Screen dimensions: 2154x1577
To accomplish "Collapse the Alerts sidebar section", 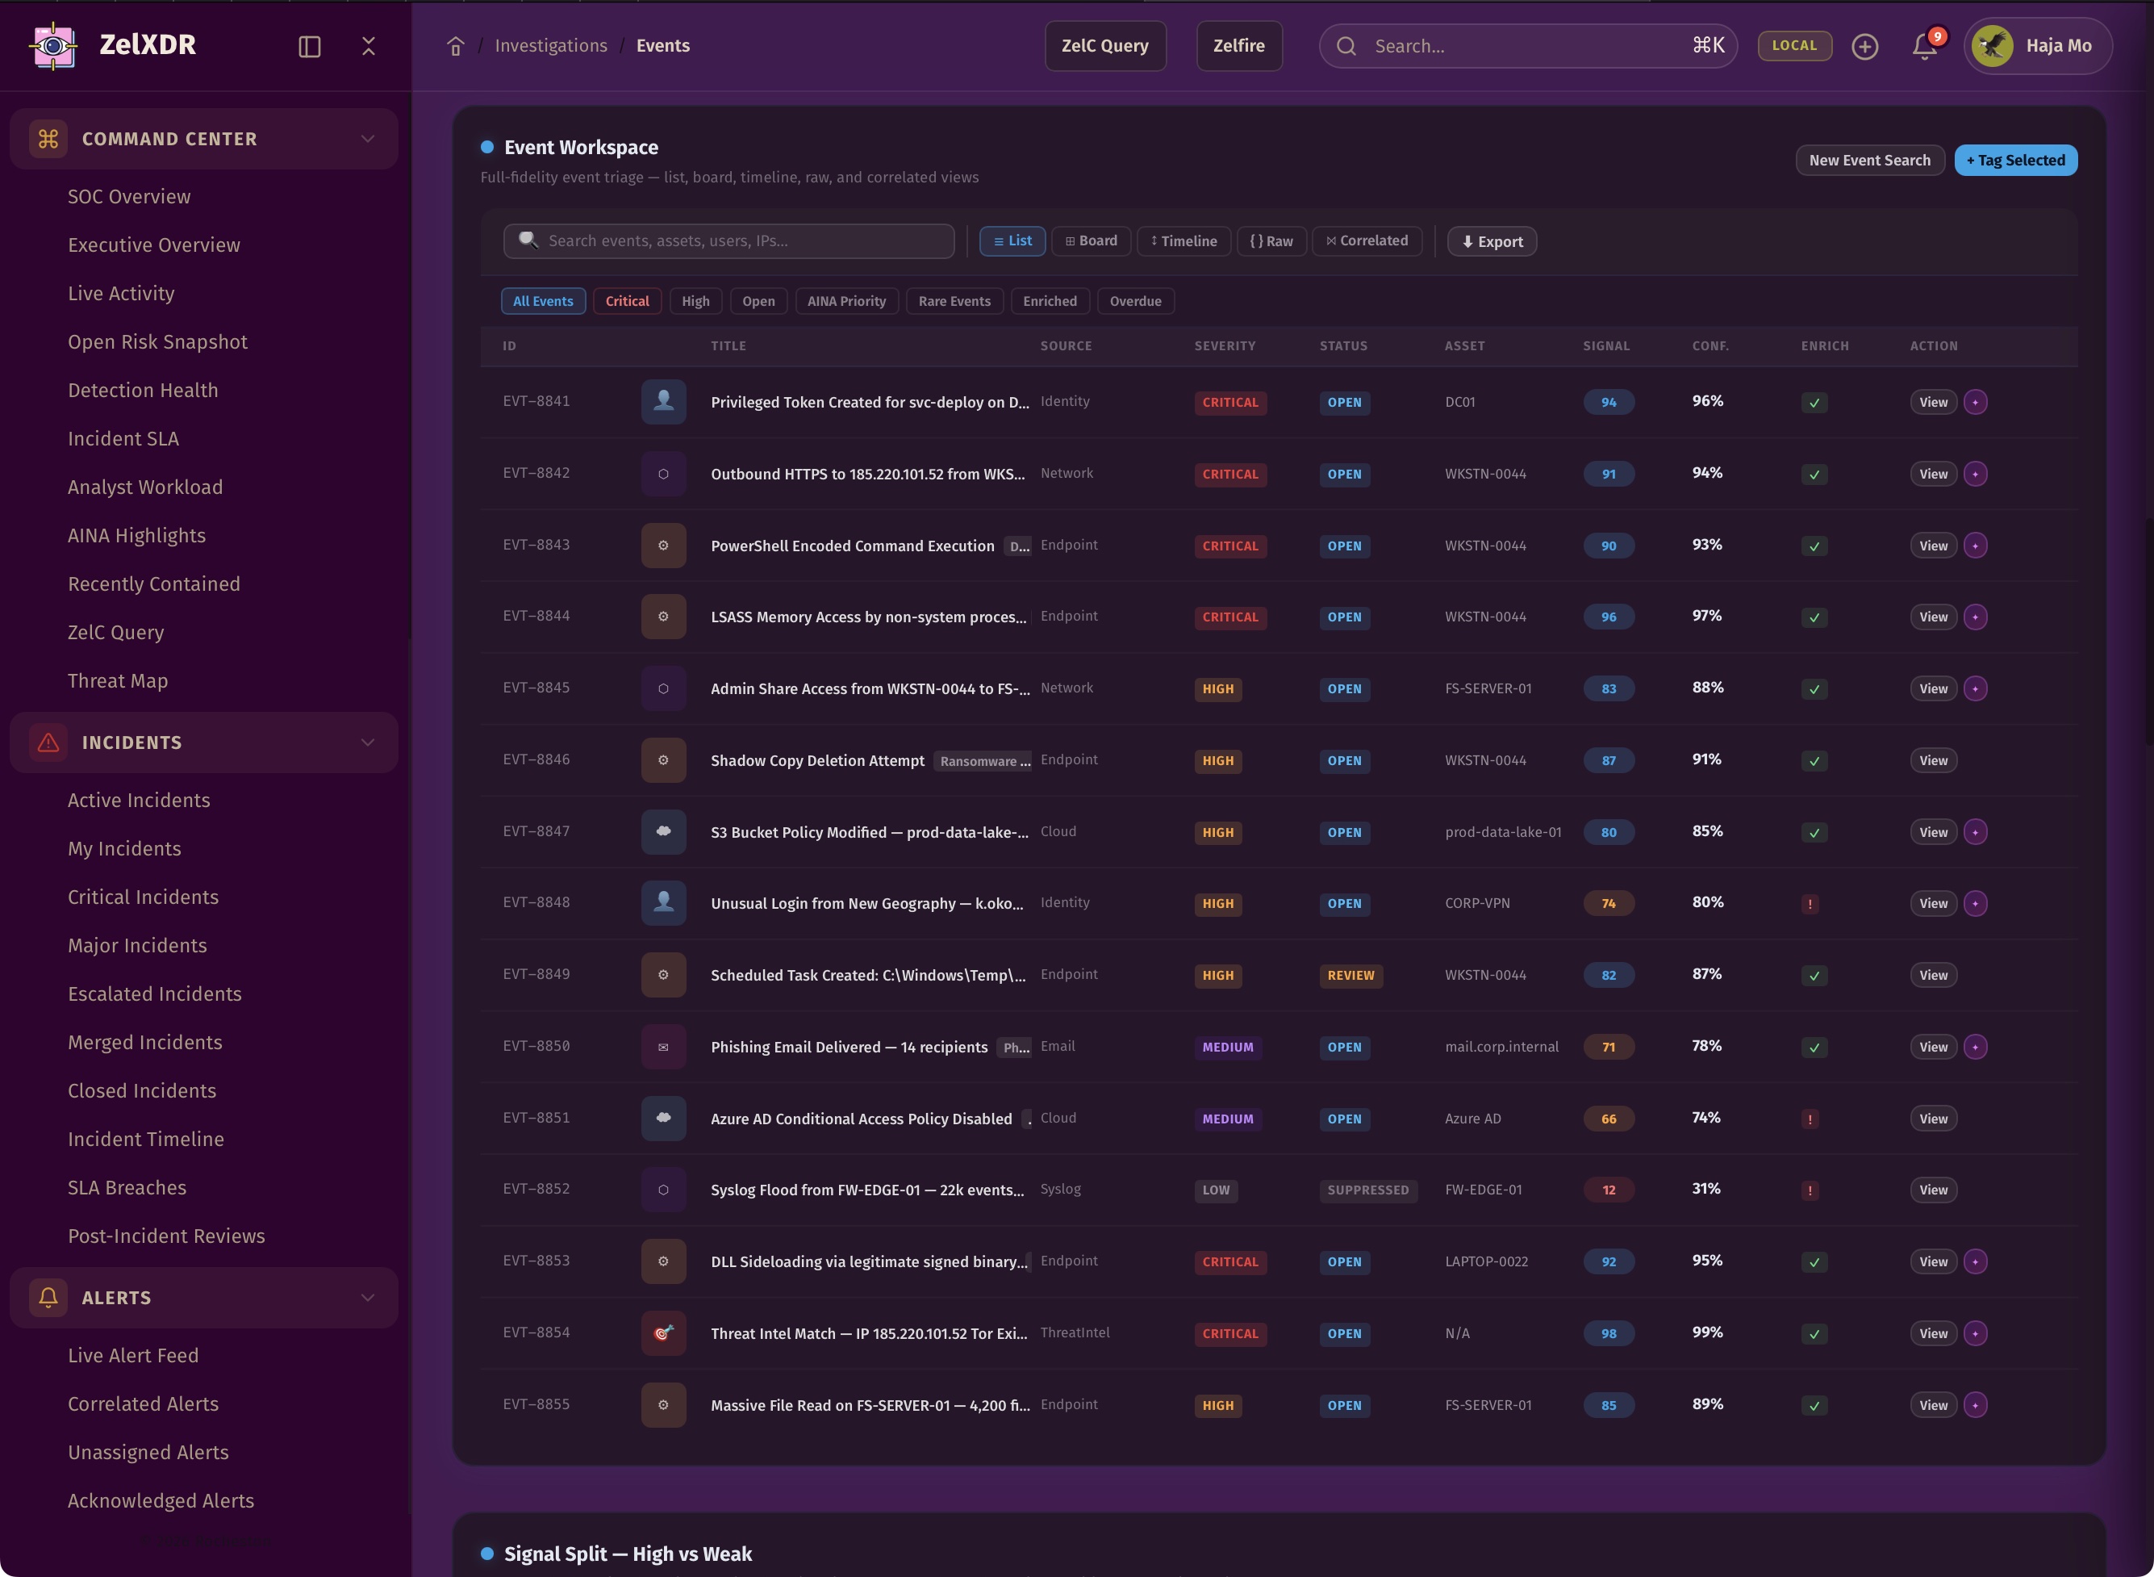I will pyautogui.click(x=367, y=1297).
